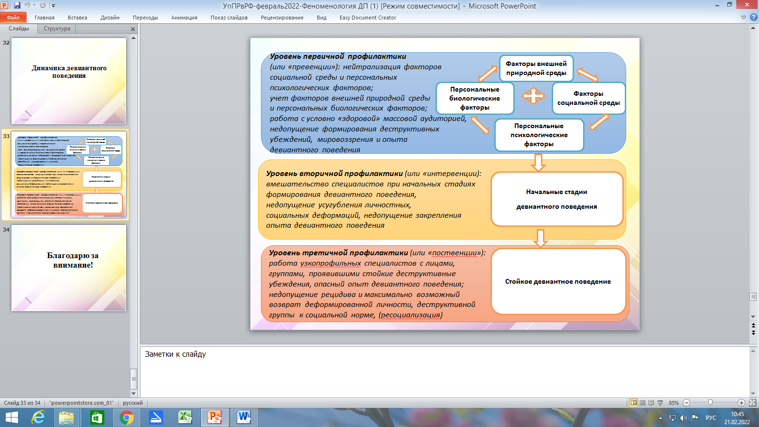Click the Undo icon

[x=28, y=6]
